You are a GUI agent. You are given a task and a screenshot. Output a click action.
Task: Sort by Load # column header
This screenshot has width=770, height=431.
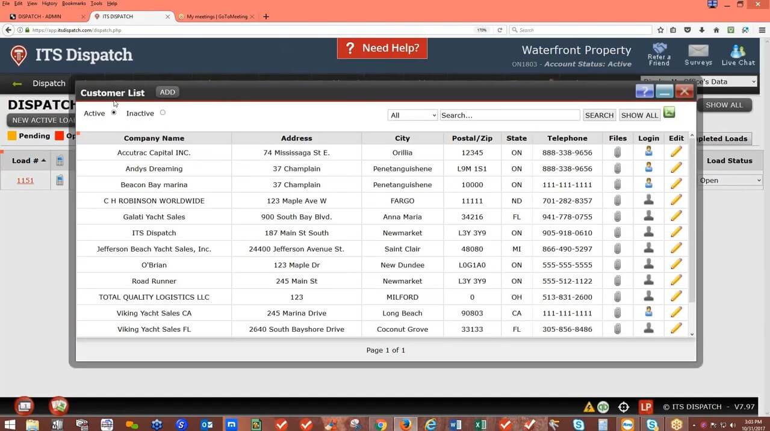(x=29, y=161)
